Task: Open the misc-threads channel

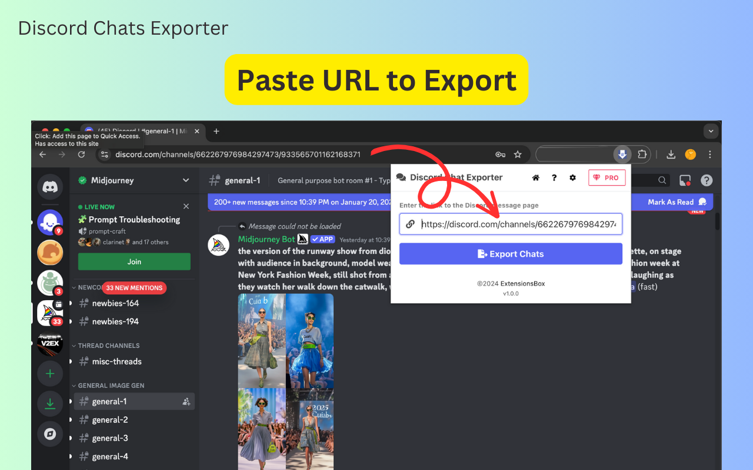Action: pyautogui.click(x=133, y=361)
